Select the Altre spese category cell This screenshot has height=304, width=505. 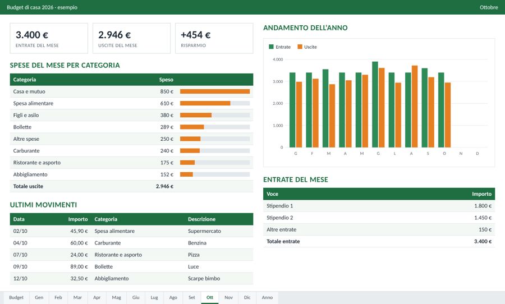tap(26, 139)
